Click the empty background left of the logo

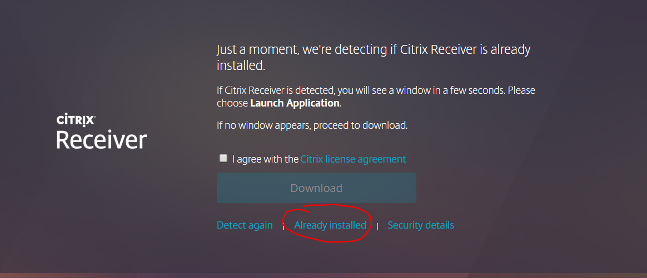coord(25,132)
